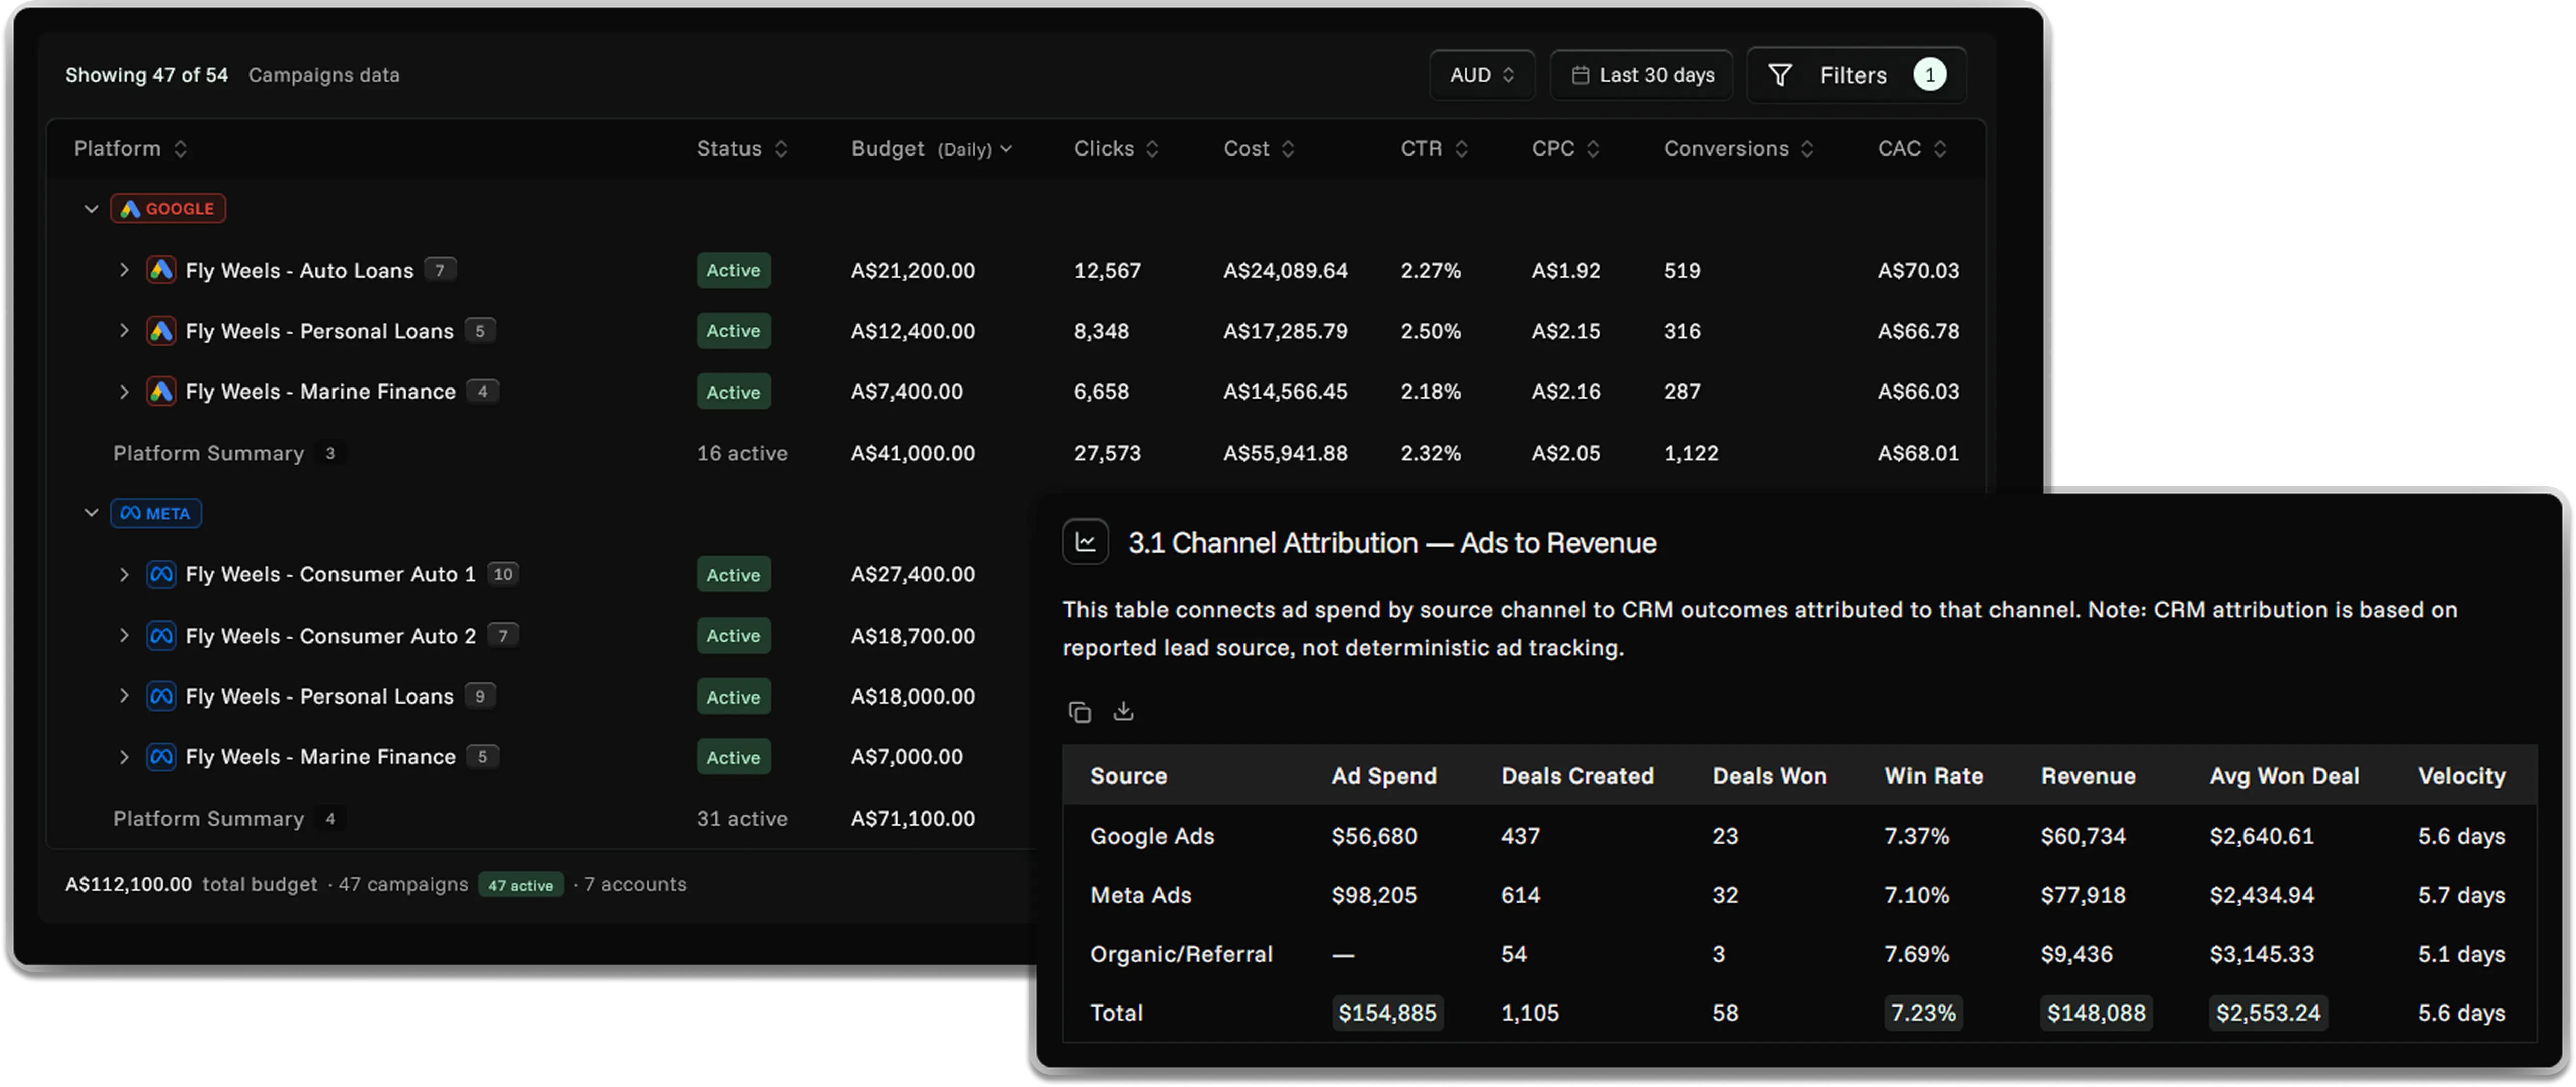Click the calendar icon beside Last 30 days
The height and width of the screenshot is (1087, 2576).
coord(1580,75)
